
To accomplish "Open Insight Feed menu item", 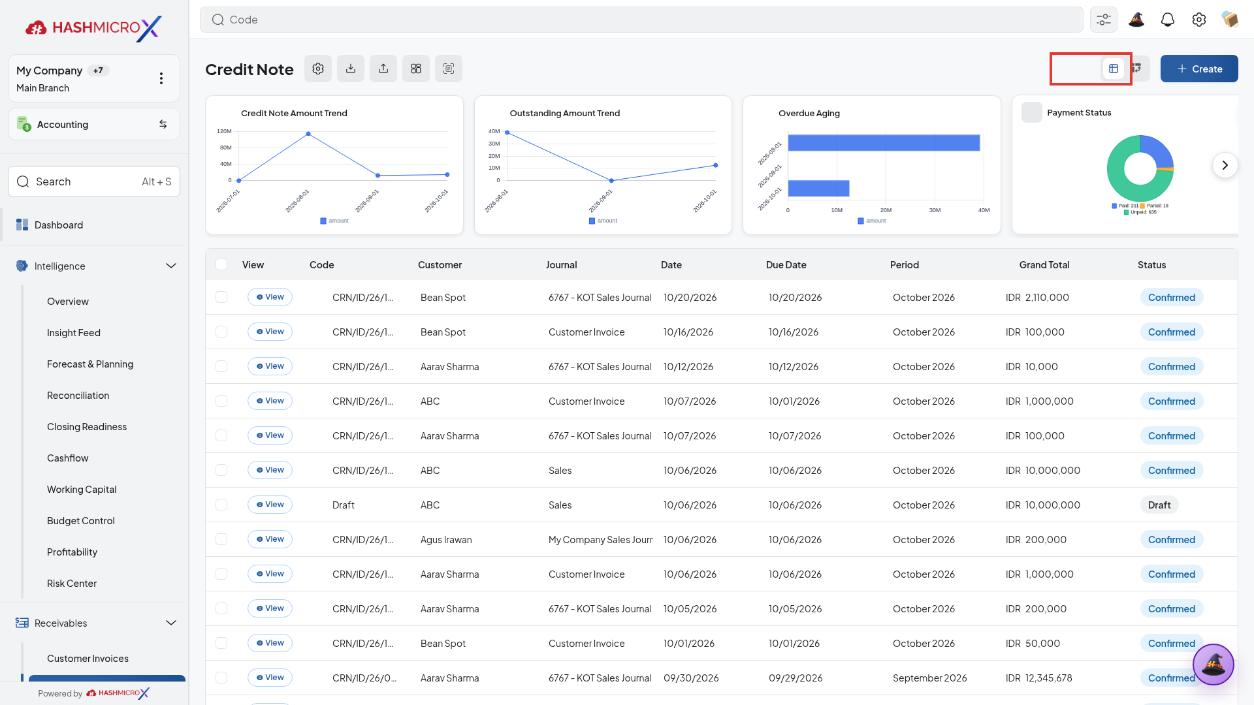I will click(x=74, y=332).
